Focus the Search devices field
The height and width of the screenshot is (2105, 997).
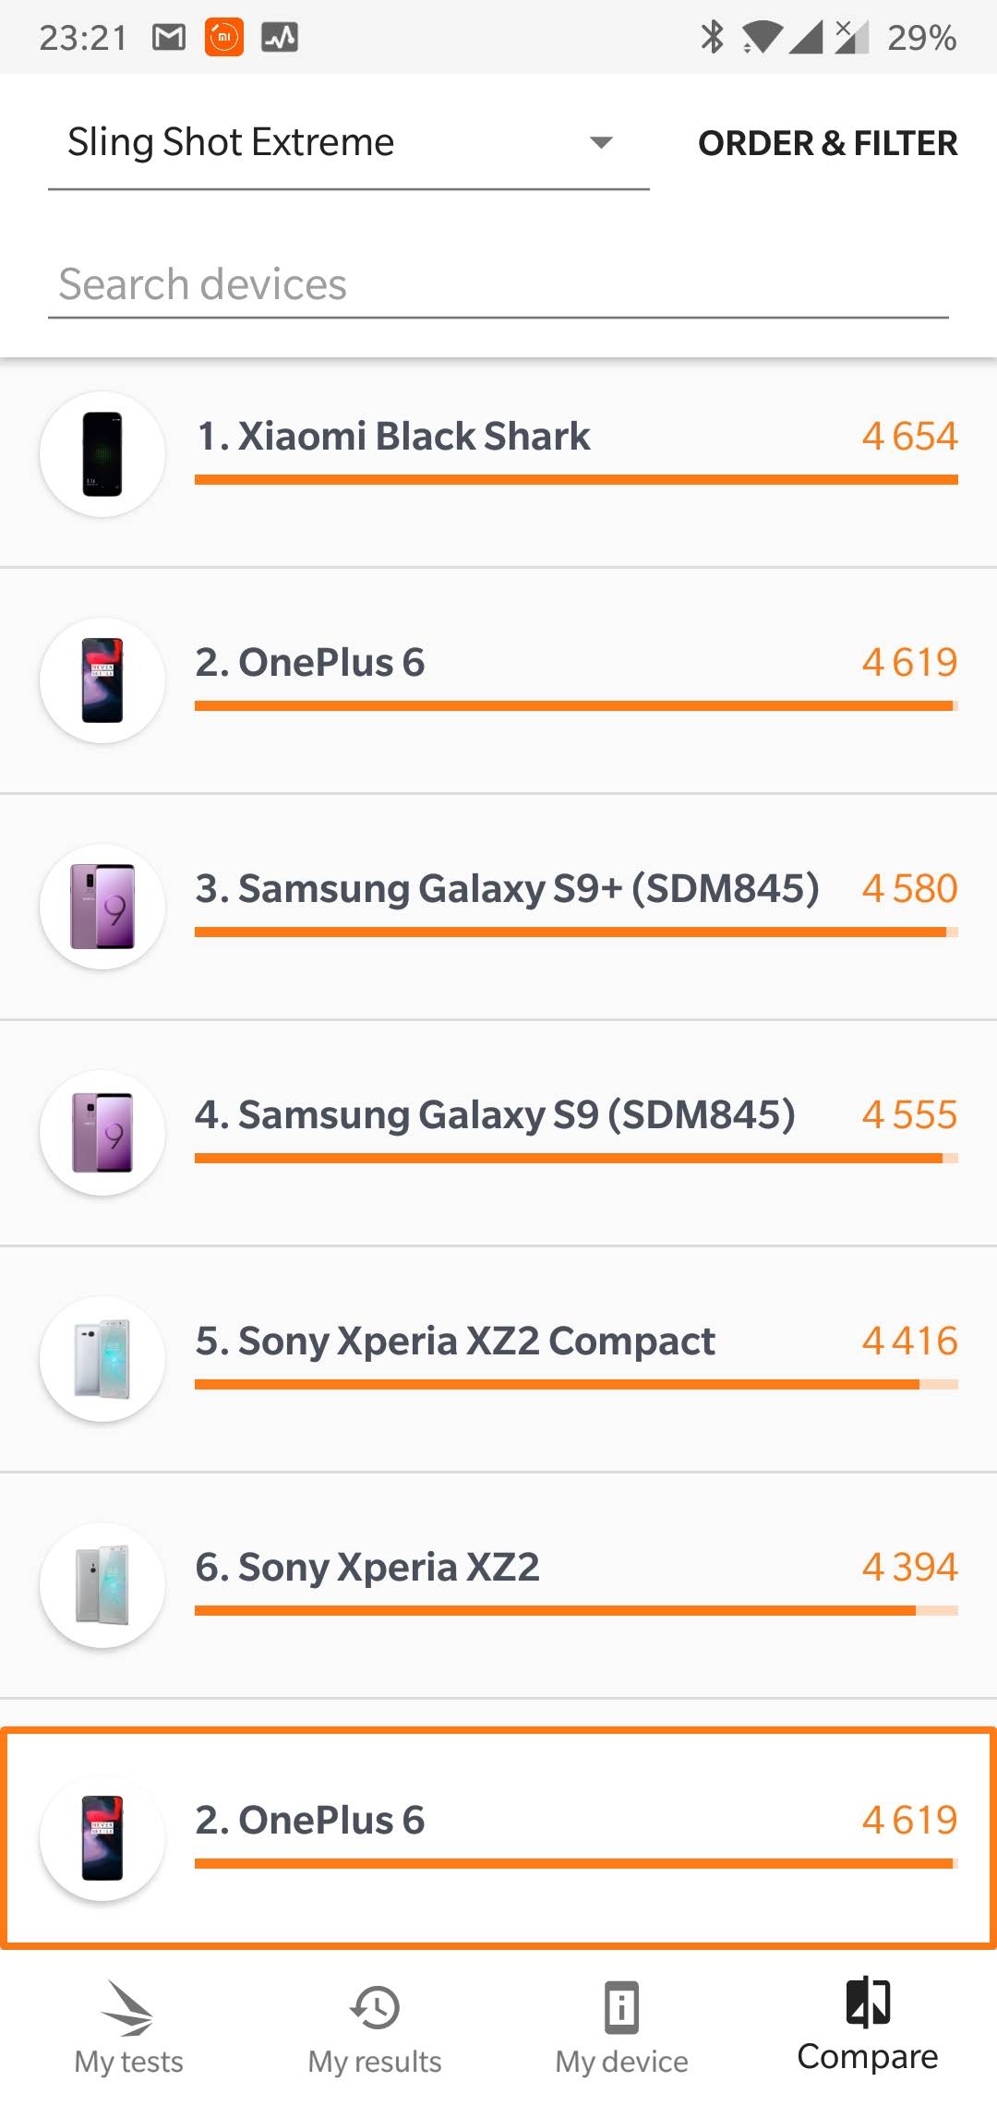pos(498,284)
